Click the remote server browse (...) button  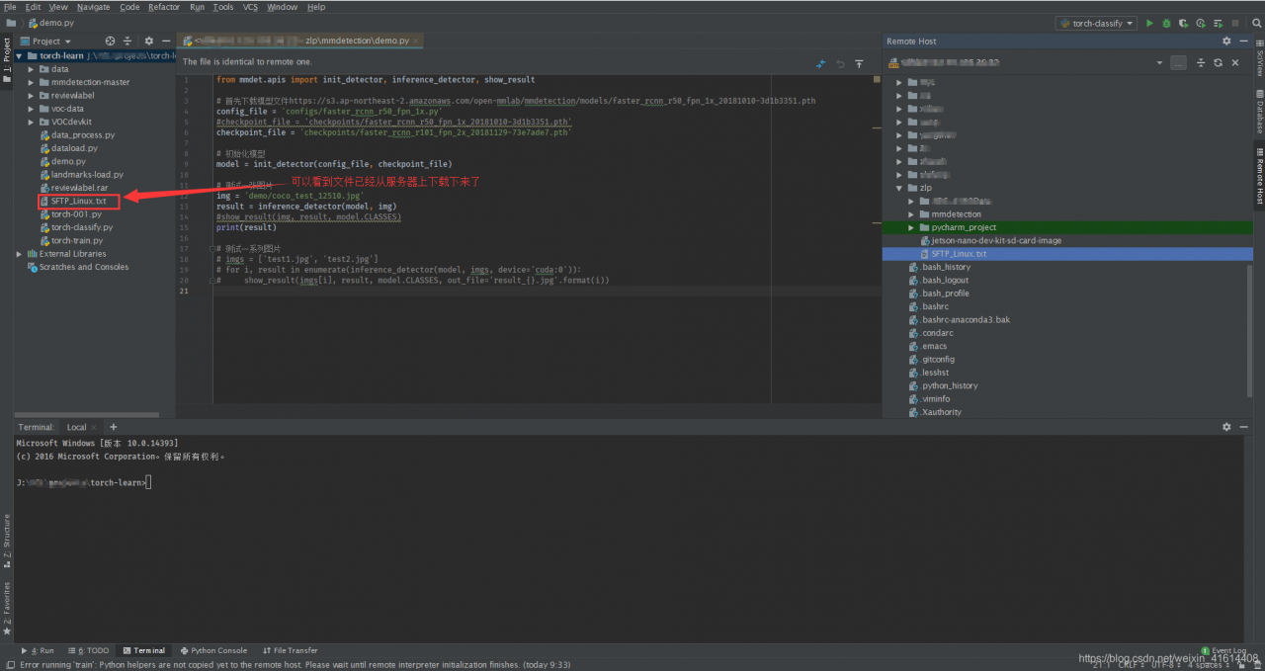[1178, 62]
